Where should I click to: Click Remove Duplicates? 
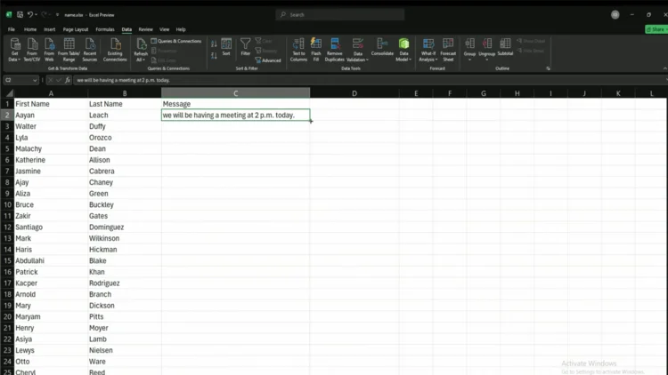(x=334, y=50)
